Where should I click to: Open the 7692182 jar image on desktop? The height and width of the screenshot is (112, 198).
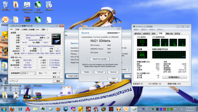pyautogui.click(x=16, y=97)
